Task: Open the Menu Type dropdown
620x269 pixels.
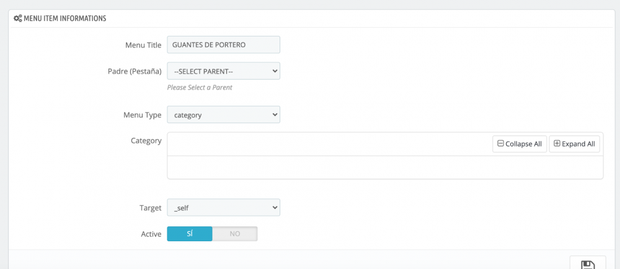Action: click(x=223, y=114)
